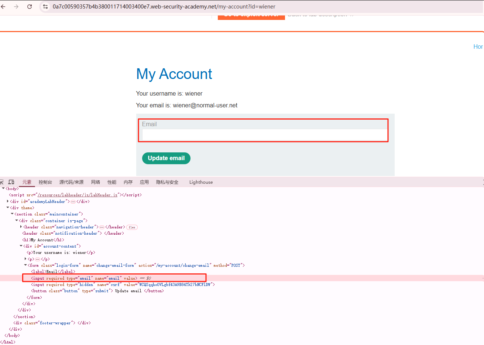
Task: Select the button type="submit" DOM row
Action: (242, 291)
